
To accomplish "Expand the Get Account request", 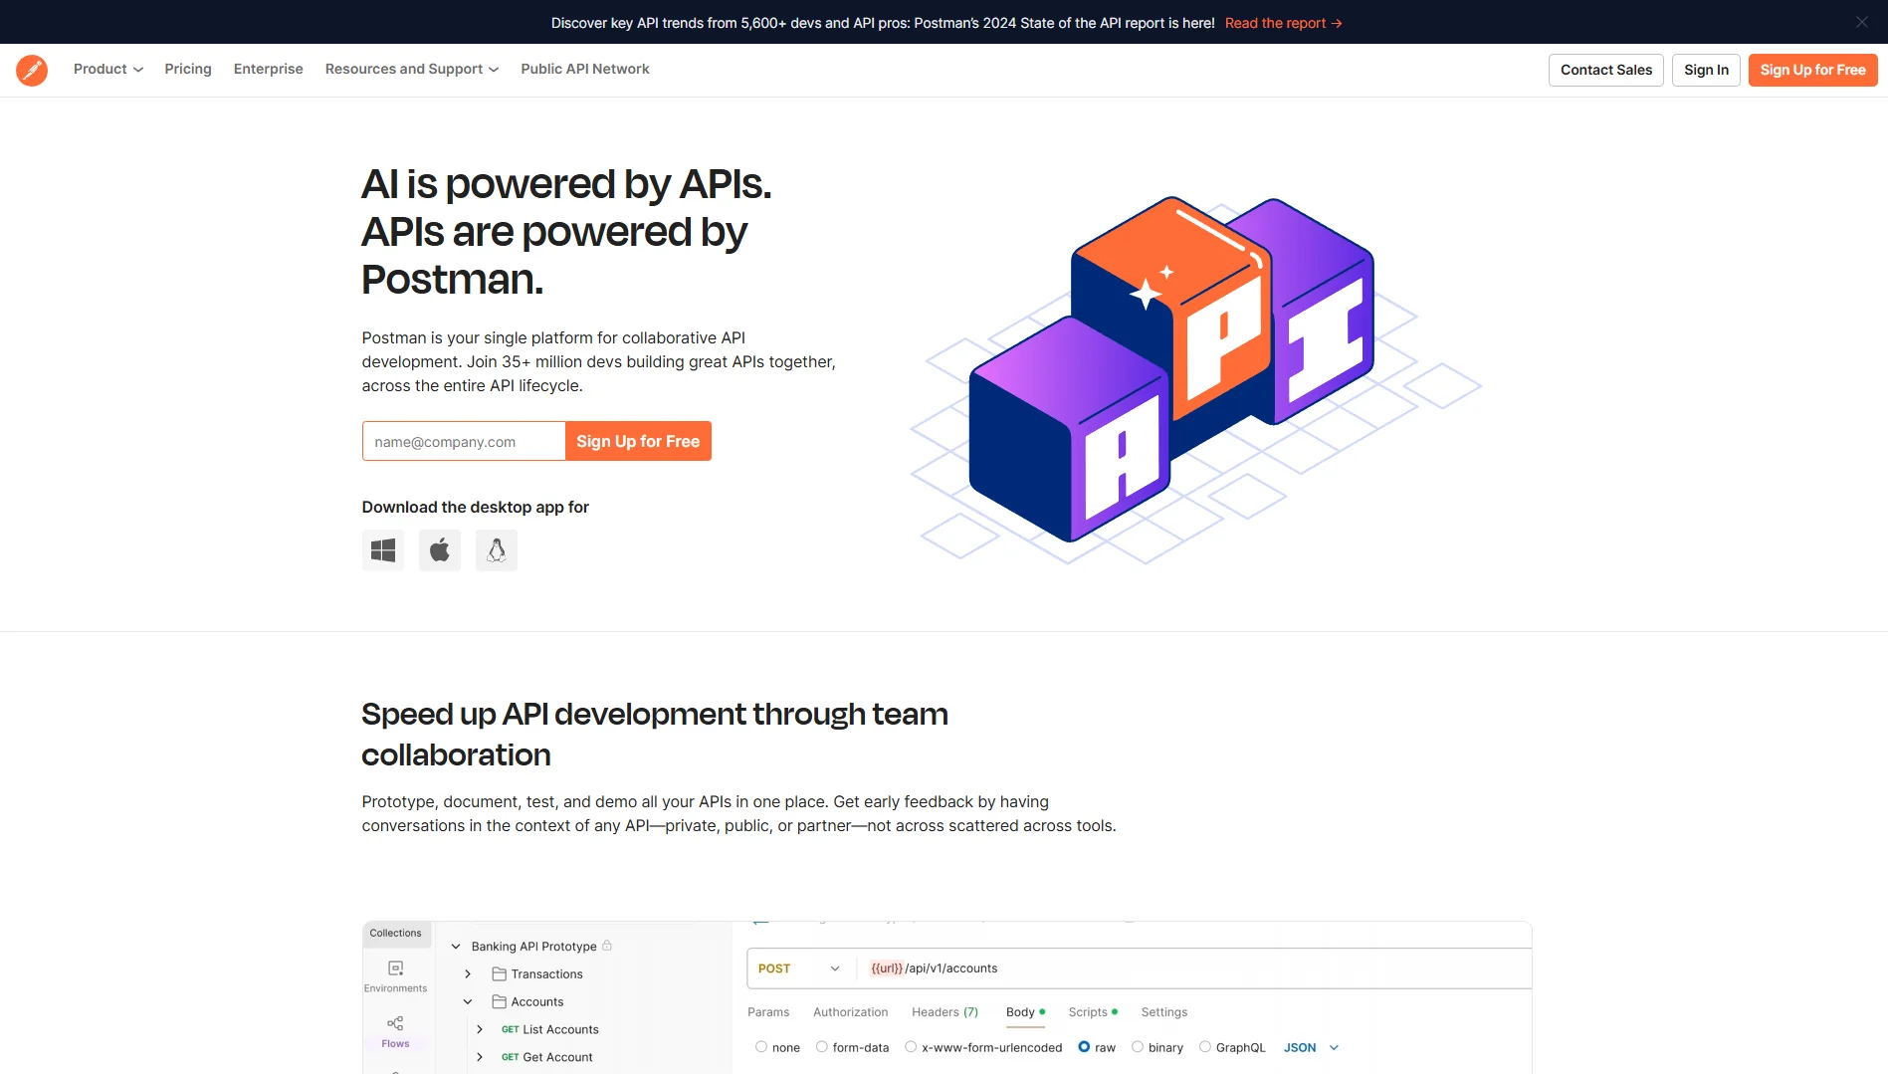I will 480,1057.
